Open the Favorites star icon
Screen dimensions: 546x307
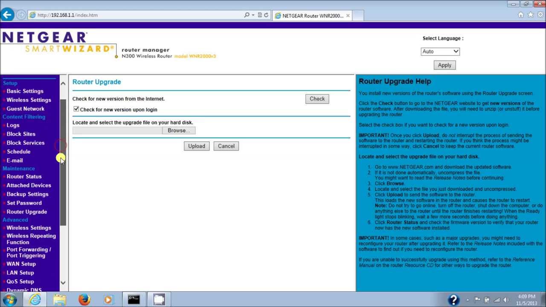click(x=530, y=15)
